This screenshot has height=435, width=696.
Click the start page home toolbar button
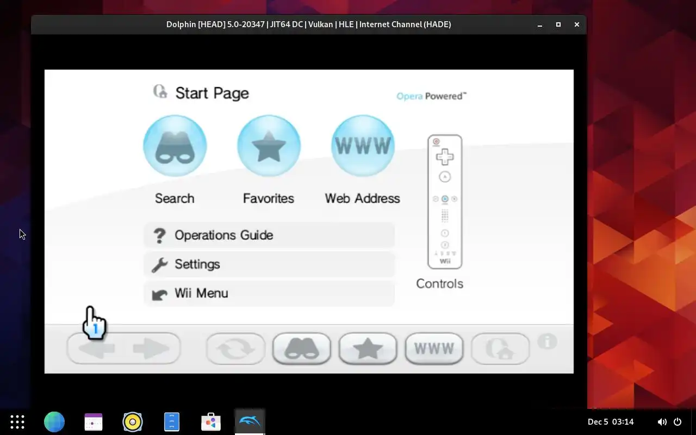(x=500, y=349)
